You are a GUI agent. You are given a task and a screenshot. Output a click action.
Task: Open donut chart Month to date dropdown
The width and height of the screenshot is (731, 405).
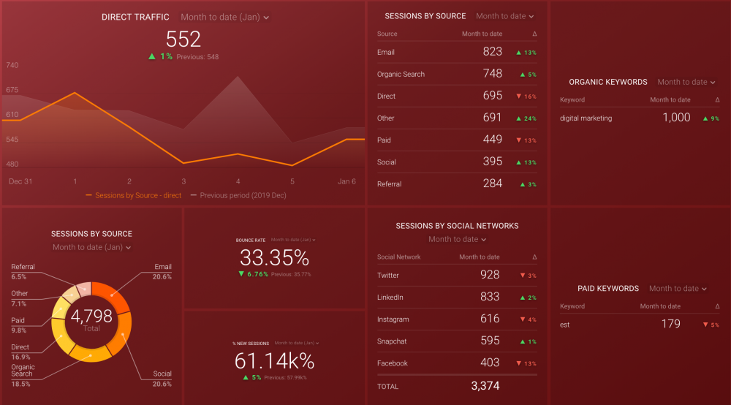pyautogui.click(x=91, y=248)
